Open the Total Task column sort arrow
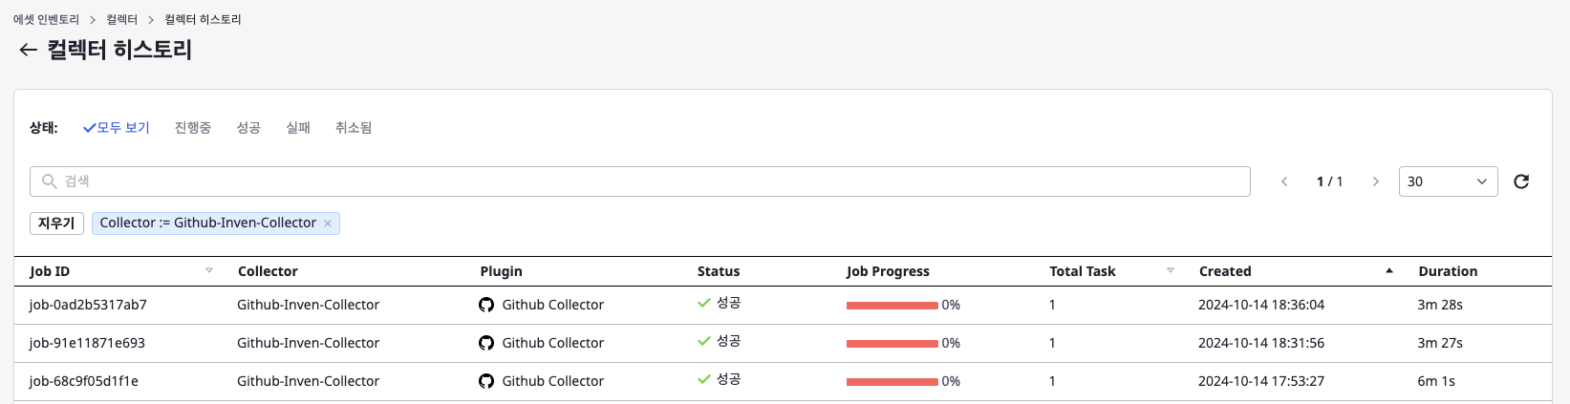Viewport: 1570px width, 404px height. coord(1171,271)
